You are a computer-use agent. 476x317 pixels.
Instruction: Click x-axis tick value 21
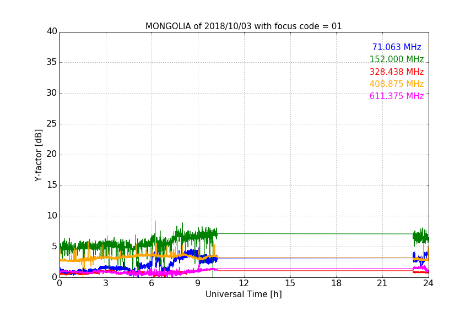click(382, 283)
